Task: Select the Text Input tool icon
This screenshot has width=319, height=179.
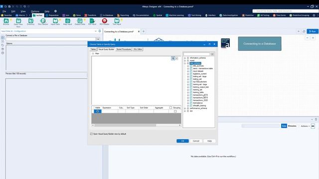Action: tap(117, 21)
